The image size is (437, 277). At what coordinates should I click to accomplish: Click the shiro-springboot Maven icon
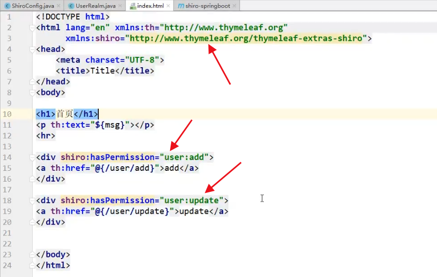181,6
